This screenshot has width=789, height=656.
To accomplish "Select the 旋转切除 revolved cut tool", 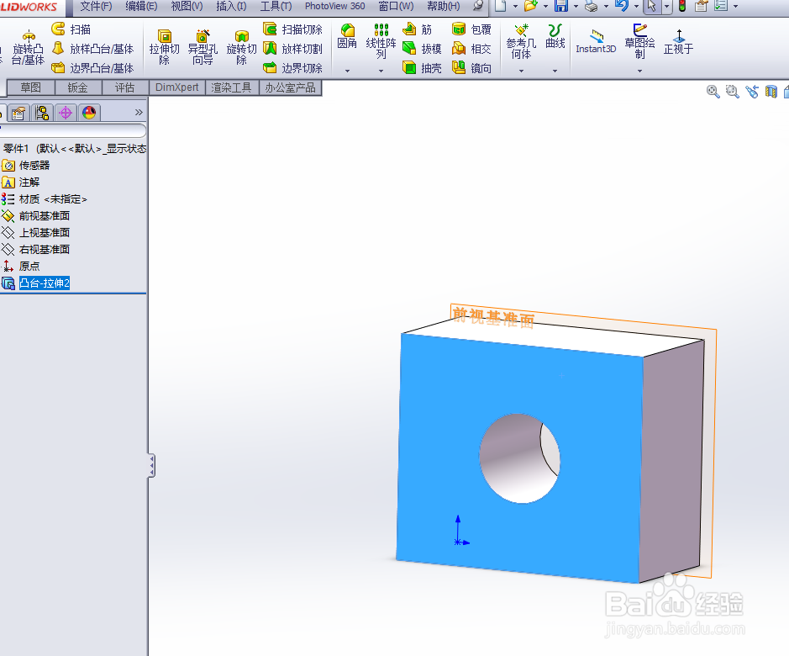I will 241,48.
